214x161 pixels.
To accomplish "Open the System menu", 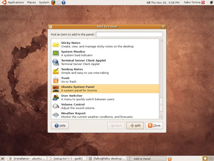I will (44, 2).
